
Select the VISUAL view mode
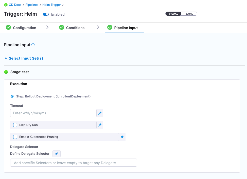coord(173,14)
